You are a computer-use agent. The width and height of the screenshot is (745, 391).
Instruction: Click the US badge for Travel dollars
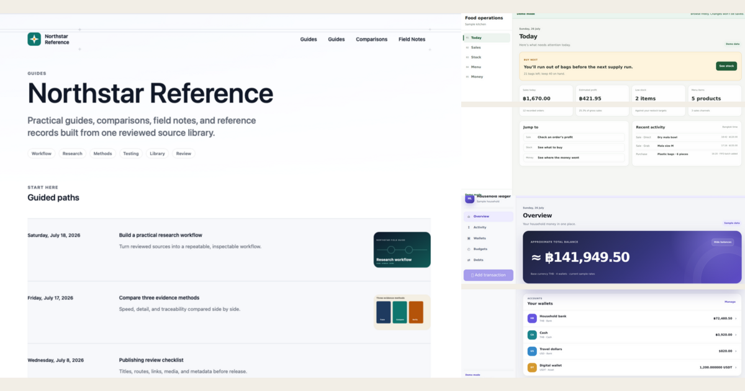click(x=532, y=351)
